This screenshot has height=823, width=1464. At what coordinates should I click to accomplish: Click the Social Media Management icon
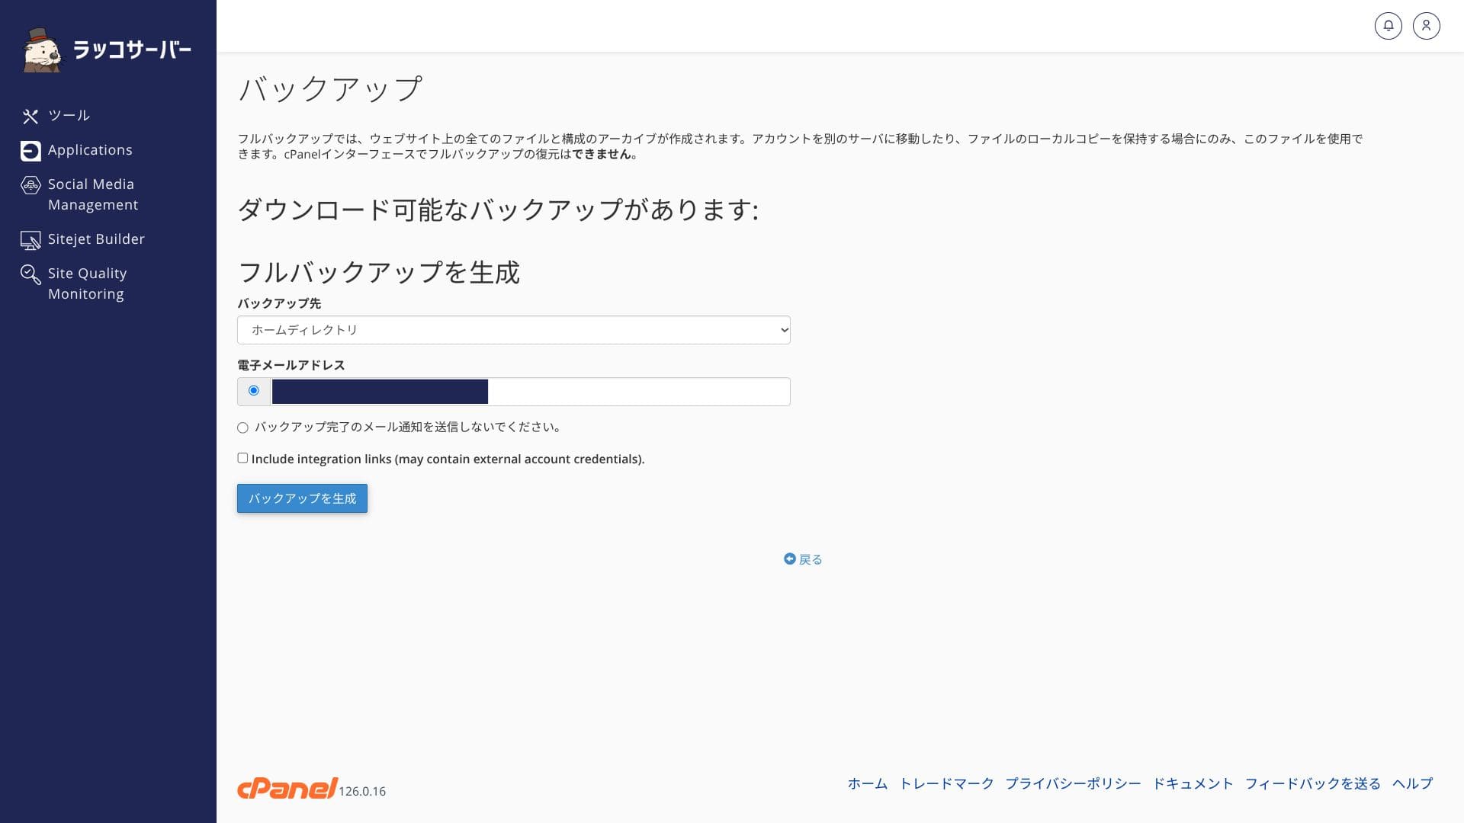pyautogui.click(x=30, y=185)
